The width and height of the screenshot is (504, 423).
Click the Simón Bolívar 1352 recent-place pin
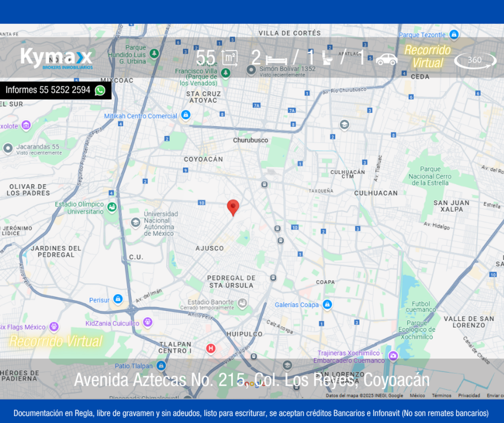pyautogui.click(x=252, y=70)
